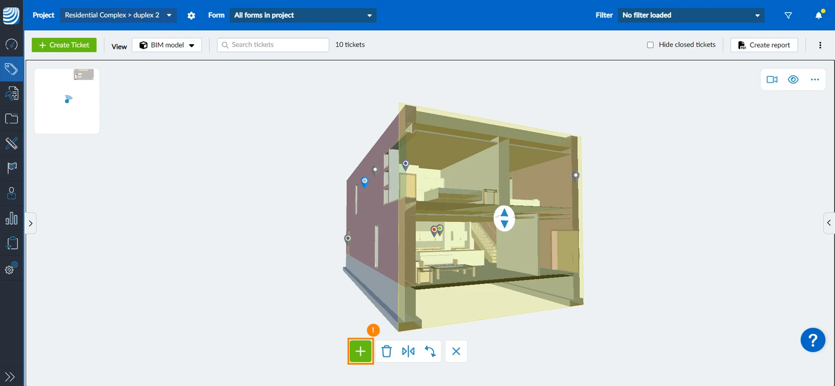Delete section plane with trash icon
The image size is (835, 386).
click(x=386, y=351)
